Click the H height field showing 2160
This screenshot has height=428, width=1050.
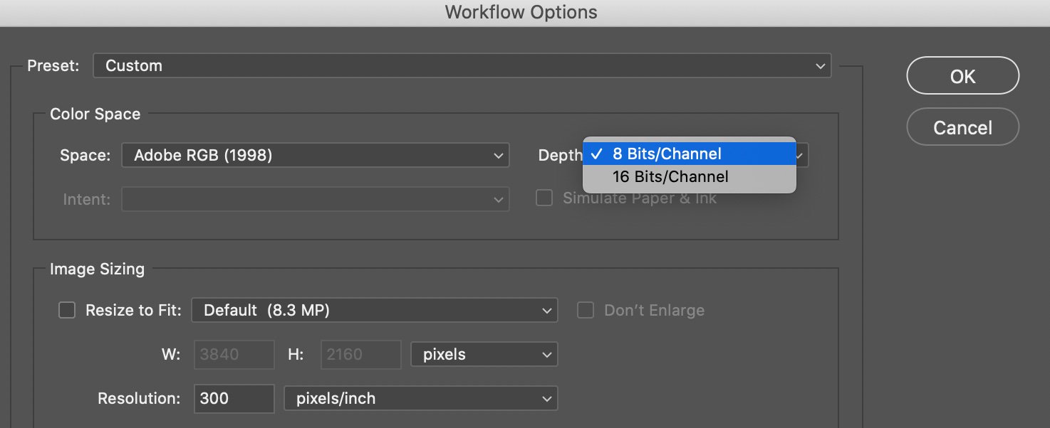point(361,354)
